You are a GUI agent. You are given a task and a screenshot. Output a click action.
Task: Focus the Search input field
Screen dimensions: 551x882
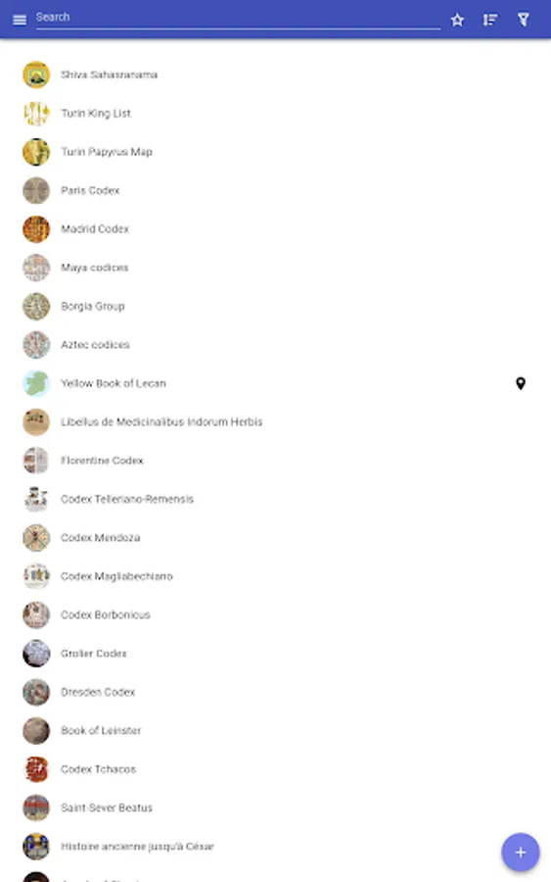pyautogui.click(x=238, y=18)
